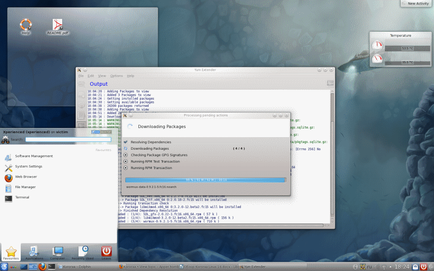The height and width of the screenshot is (271, 434).
Task: Click the launcher Search input field
Action: (68, 140)
